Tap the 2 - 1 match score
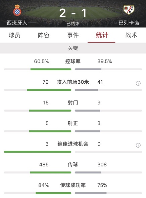Viewport: 146px width, 198px height. pyautogui.click(x=73, y=13)
